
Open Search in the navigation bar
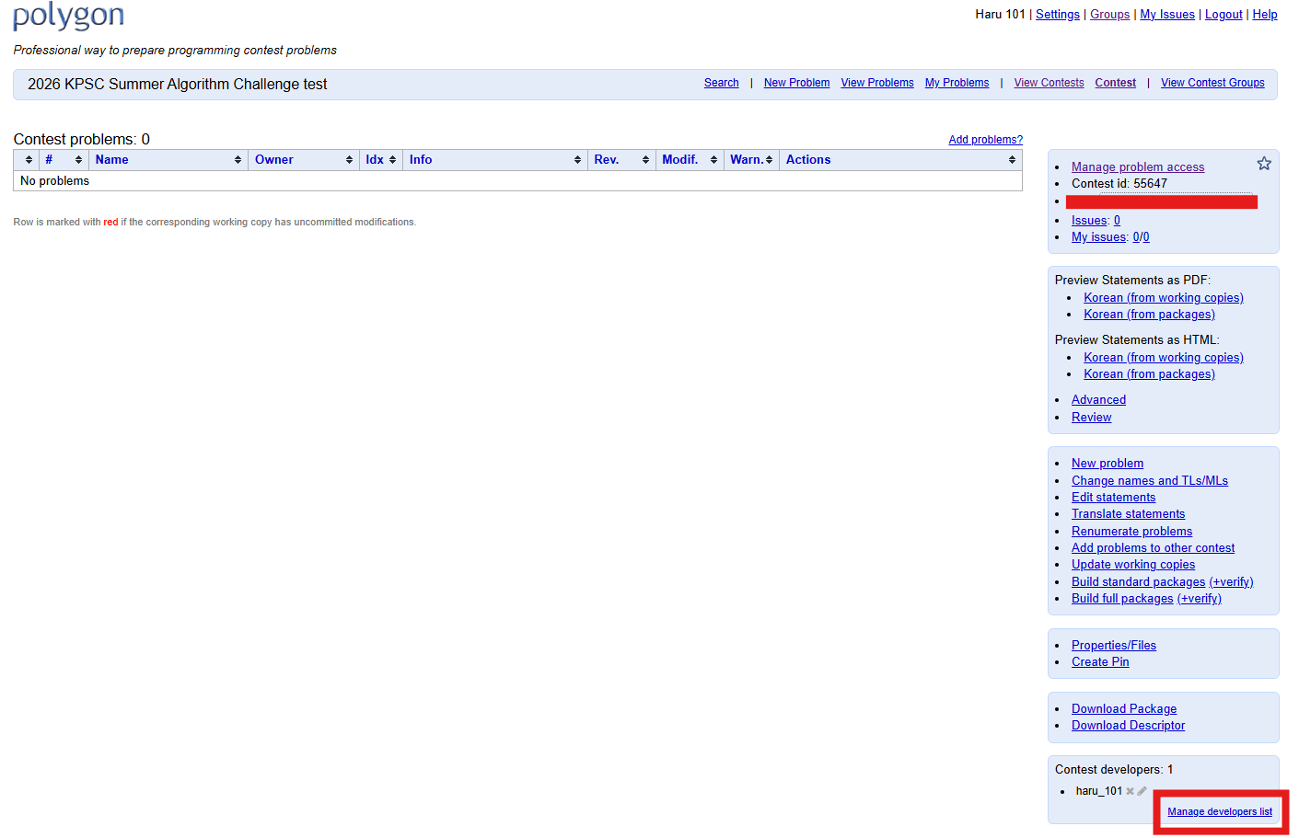[x=722, y=83]
